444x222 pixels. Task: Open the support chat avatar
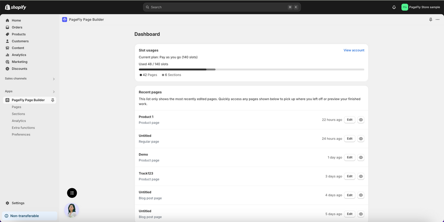[72, 210]
